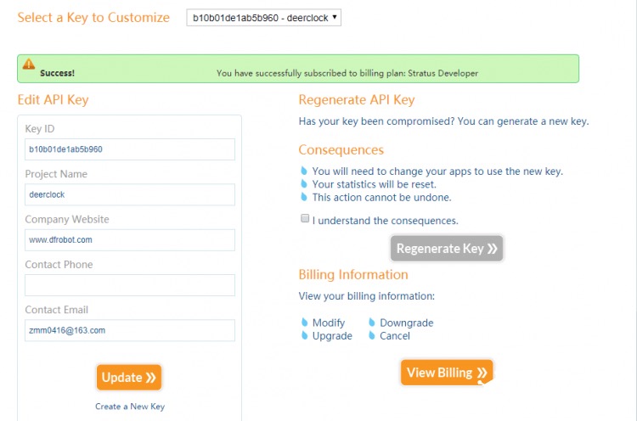Click droplet icon beside 'change your apps' line
Screen dimensions: 637x421
[303, 171]
